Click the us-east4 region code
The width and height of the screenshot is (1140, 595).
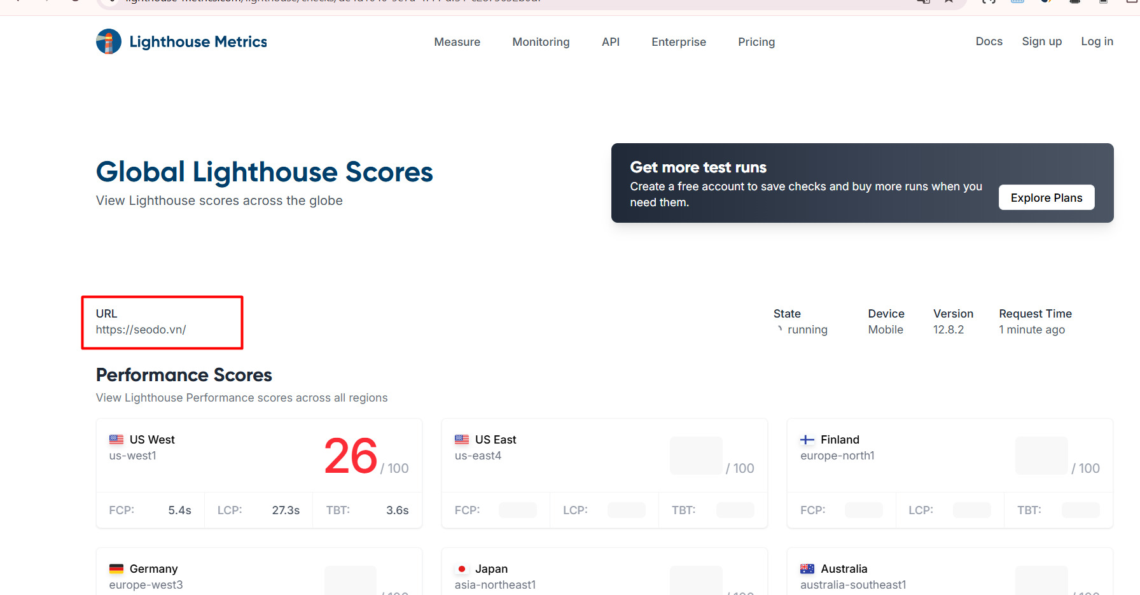[478, 456]
